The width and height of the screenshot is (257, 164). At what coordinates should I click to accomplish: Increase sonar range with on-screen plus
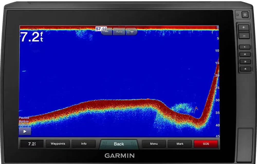click(x=132, y=32)
